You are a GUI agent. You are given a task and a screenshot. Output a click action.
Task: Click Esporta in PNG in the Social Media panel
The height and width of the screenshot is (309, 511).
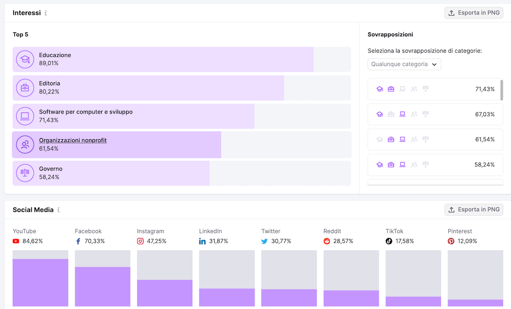click(474, 209)
